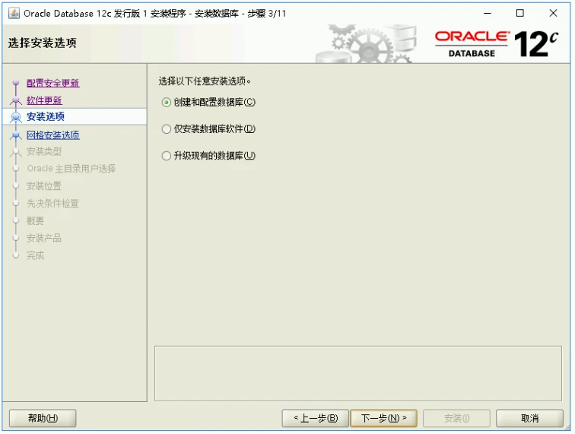The image size is (575, 434).
Task: Click the 取消 button
Action: 529,418
